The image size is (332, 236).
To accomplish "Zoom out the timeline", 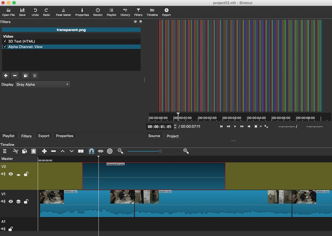I will (120, 151).
